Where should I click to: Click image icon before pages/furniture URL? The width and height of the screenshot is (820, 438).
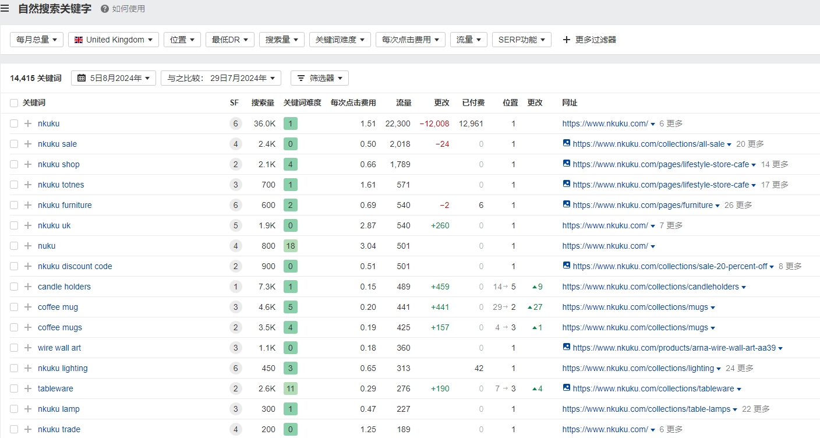coord(567,204)
